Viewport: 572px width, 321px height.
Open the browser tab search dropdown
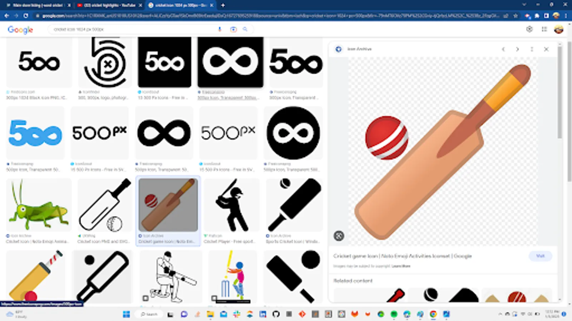[524, 5]
